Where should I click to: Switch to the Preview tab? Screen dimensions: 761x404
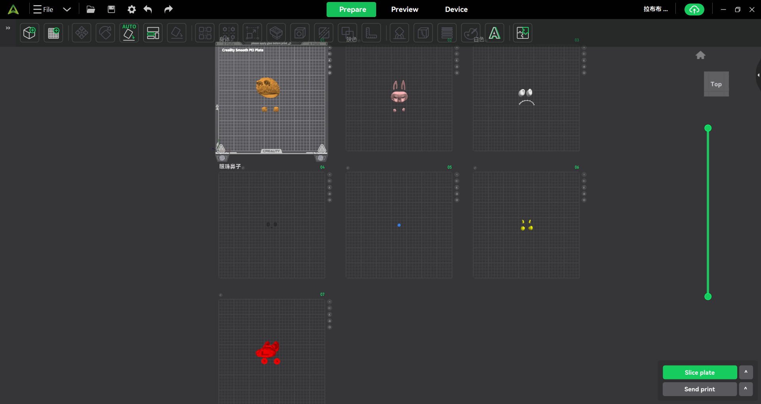coord(404,10)
